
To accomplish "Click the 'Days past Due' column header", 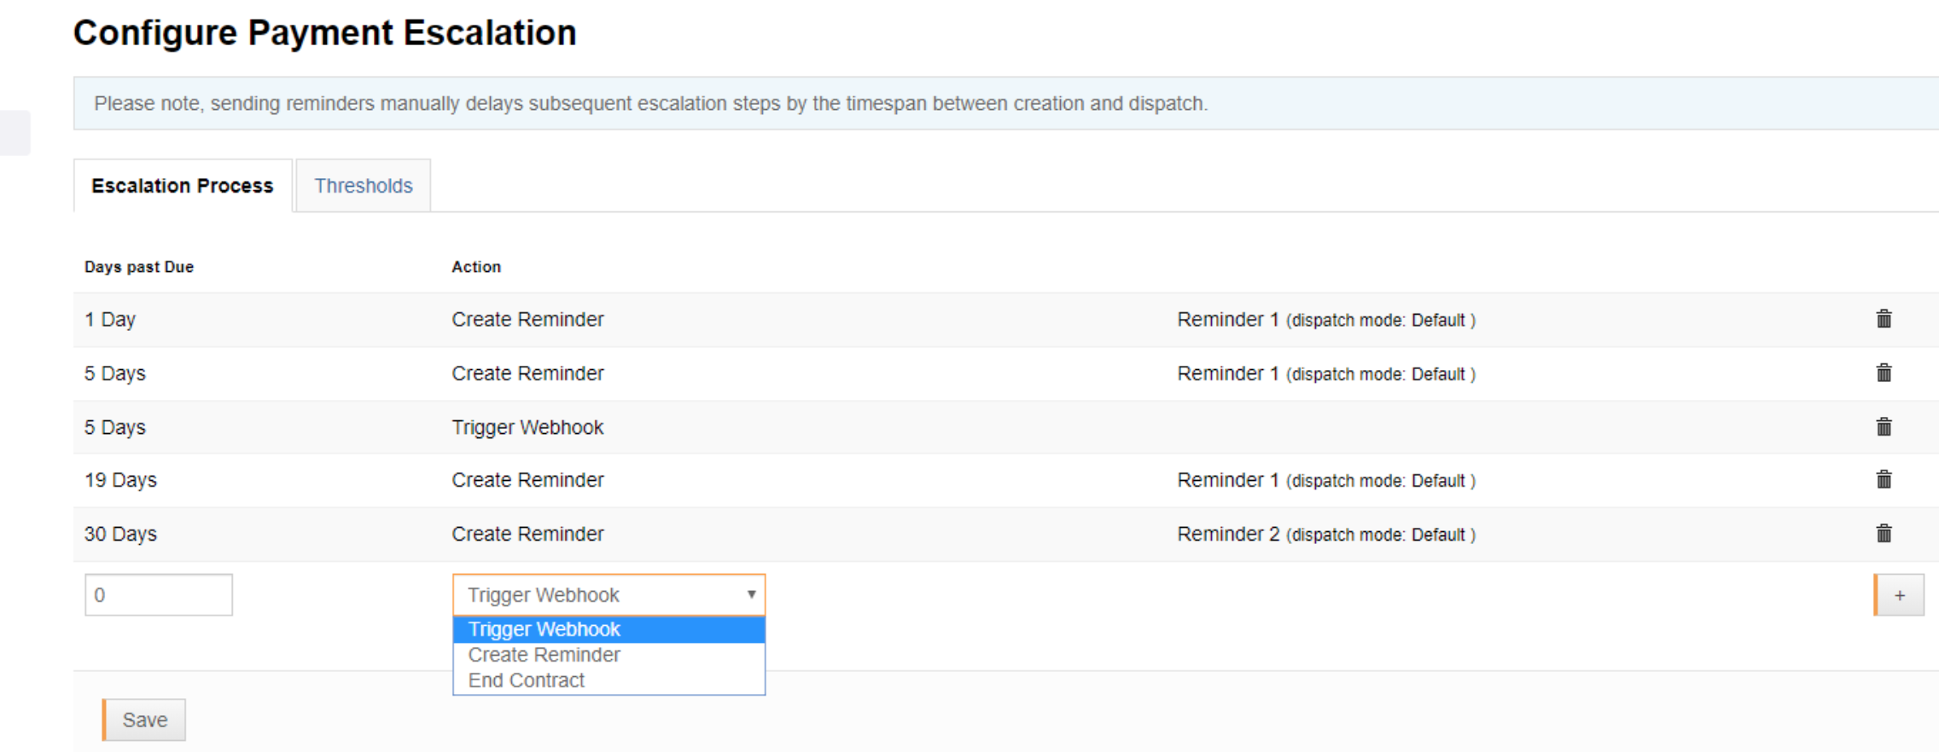I will click(x=139, y=267).
